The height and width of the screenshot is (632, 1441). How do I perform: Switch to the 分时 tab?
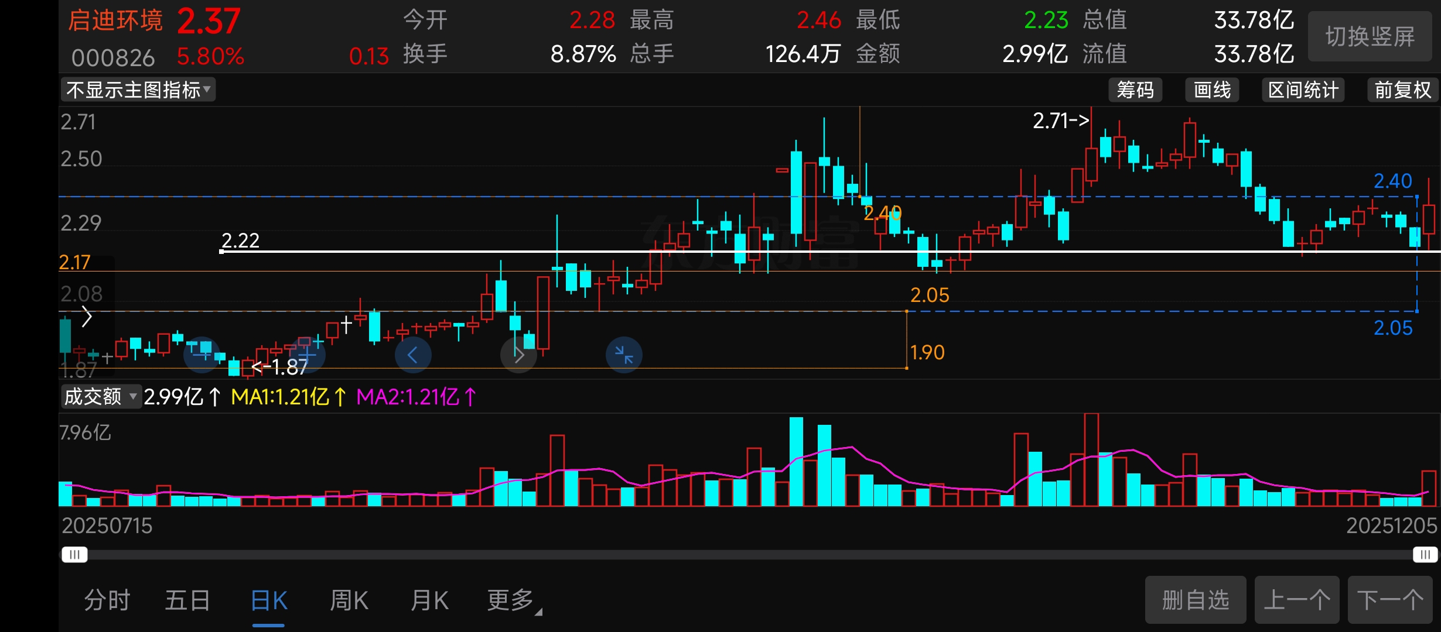(107, 600)
